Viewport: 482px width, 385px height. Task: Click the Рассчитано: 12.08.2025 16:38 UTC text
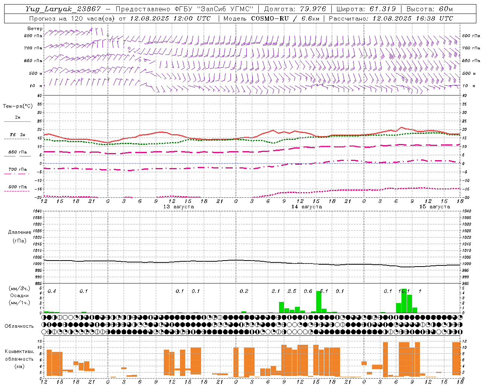391,18
